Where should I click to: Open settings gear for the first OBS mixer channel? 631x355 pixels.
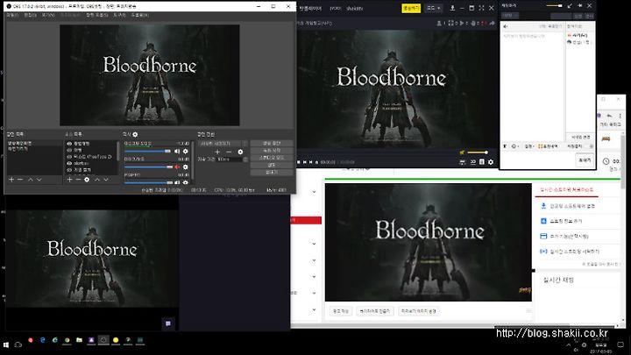[186, 152]
